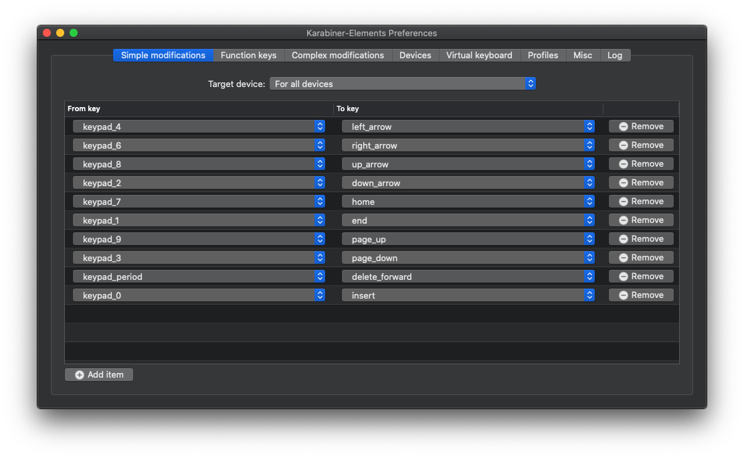Show the Profiles tab
The width and height of the screenshot is (744, 458).
click(543, 56)
